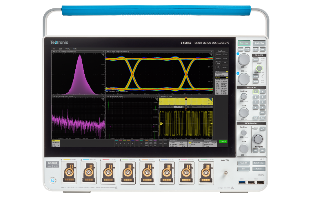Tap Add New Bus on the settings bar
Screen dimensions: 313x200
[x=155, y=143]
